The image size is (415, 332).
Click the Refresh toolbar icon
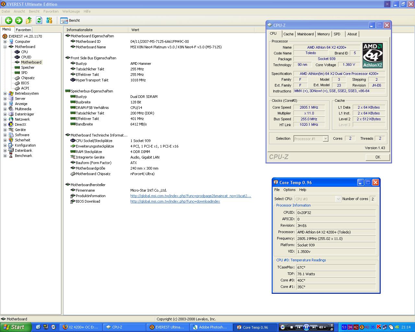click(x=39, y=20)
